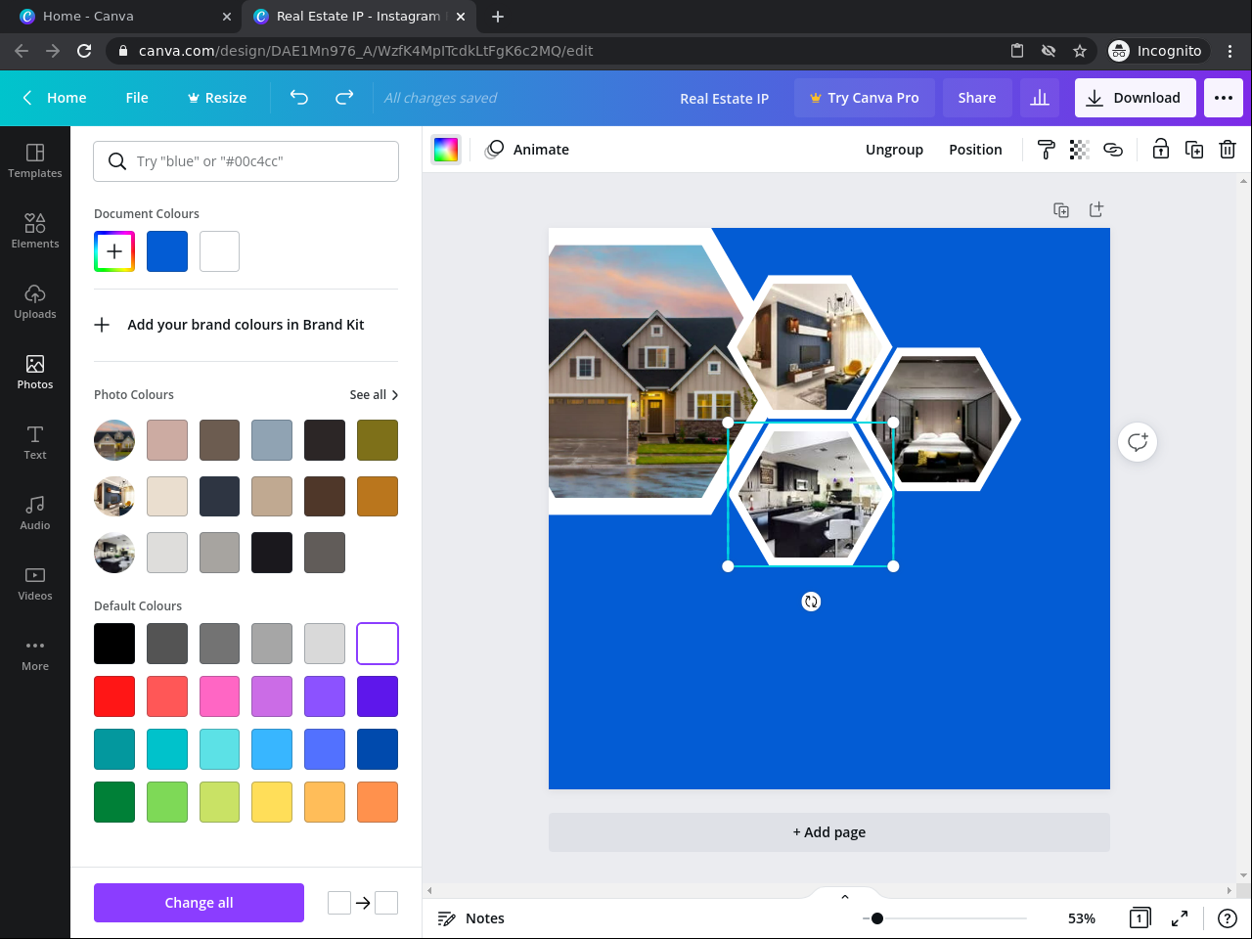Select the Real Estate IP browser tab

(358, 17)
